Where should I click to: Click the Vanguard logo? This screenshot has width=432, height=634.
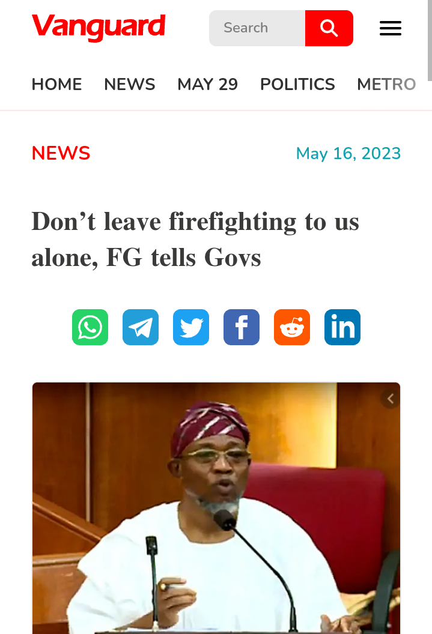(99, 28)
